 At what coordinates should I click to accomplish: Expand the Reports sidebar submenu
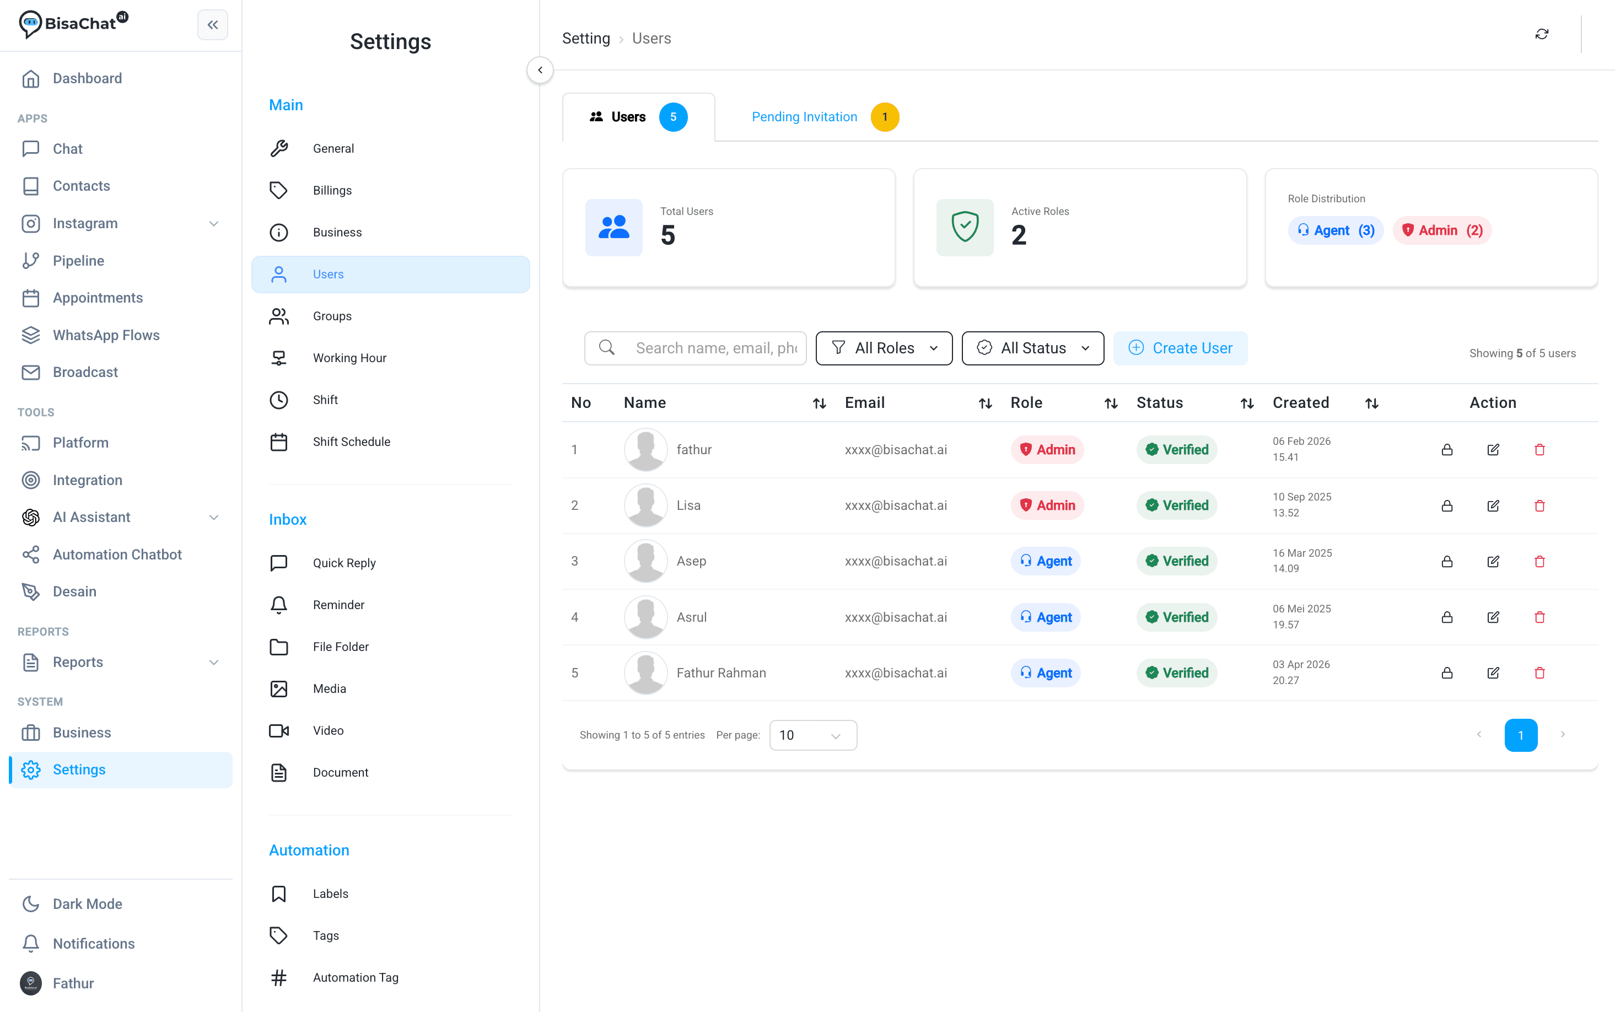pyautogui.click(x=213, y=662)
